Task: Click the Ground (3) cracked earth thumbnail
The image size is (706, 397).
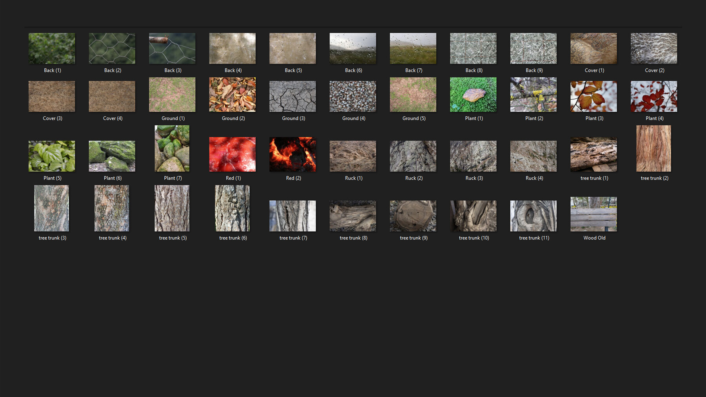Action: [x=293, y=96]
